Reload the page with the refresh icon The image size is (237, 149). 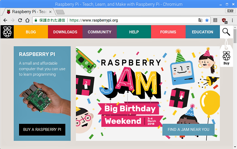pos(20,20)
